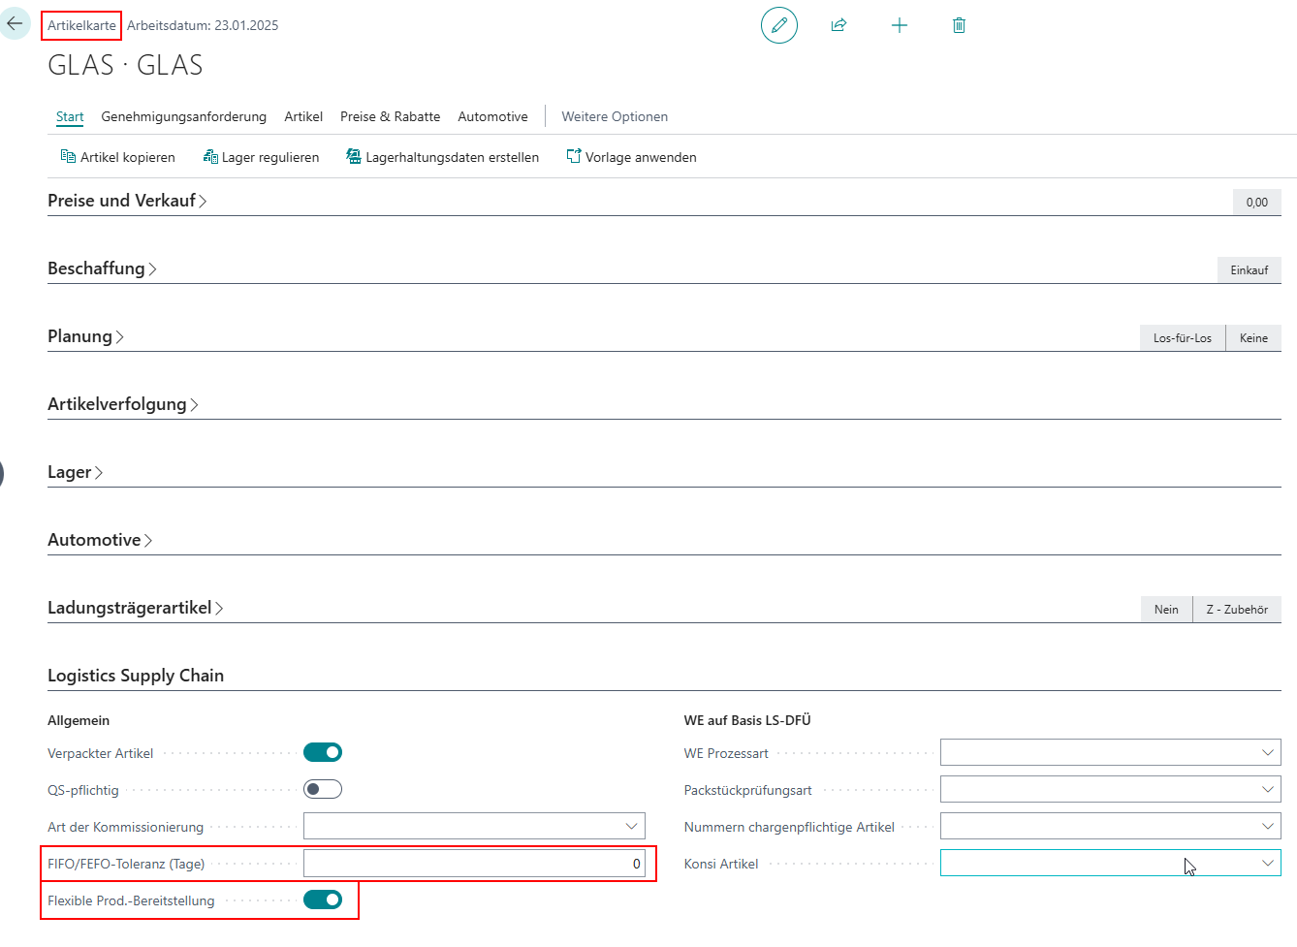Turn off Flexible Prod.-Bereitstellung switch

pyautogui.click(x=323, y=900)
